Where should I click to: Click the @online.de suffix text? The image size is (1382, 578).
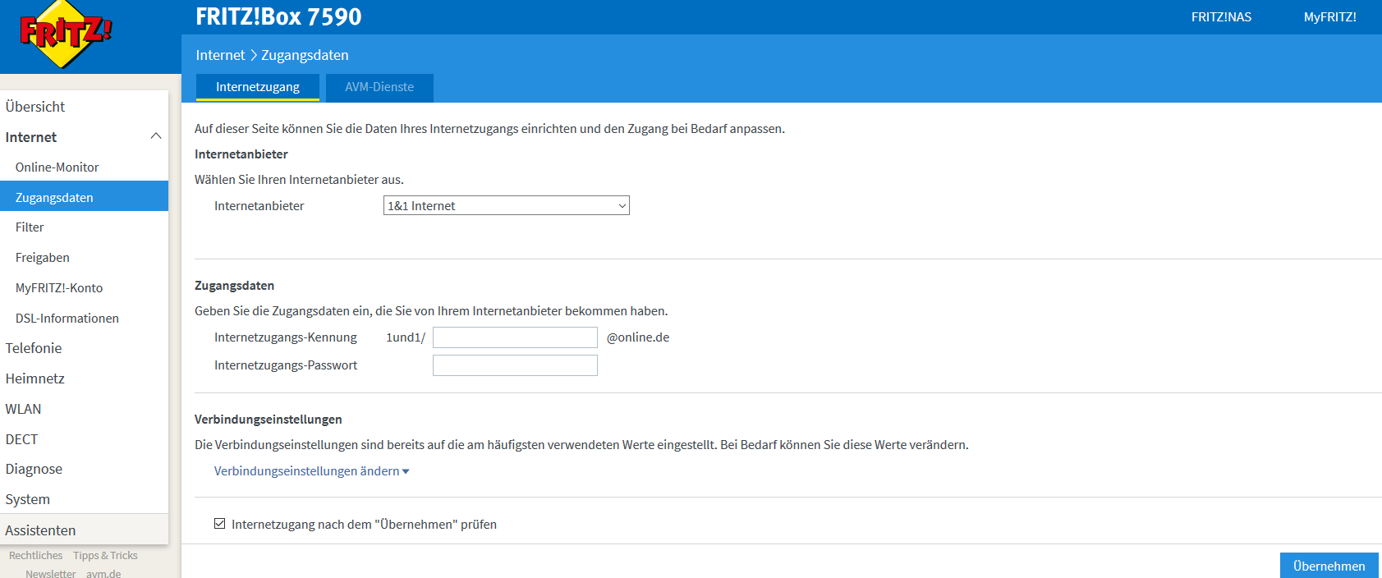pyautogui.click(x=638, y=337)
